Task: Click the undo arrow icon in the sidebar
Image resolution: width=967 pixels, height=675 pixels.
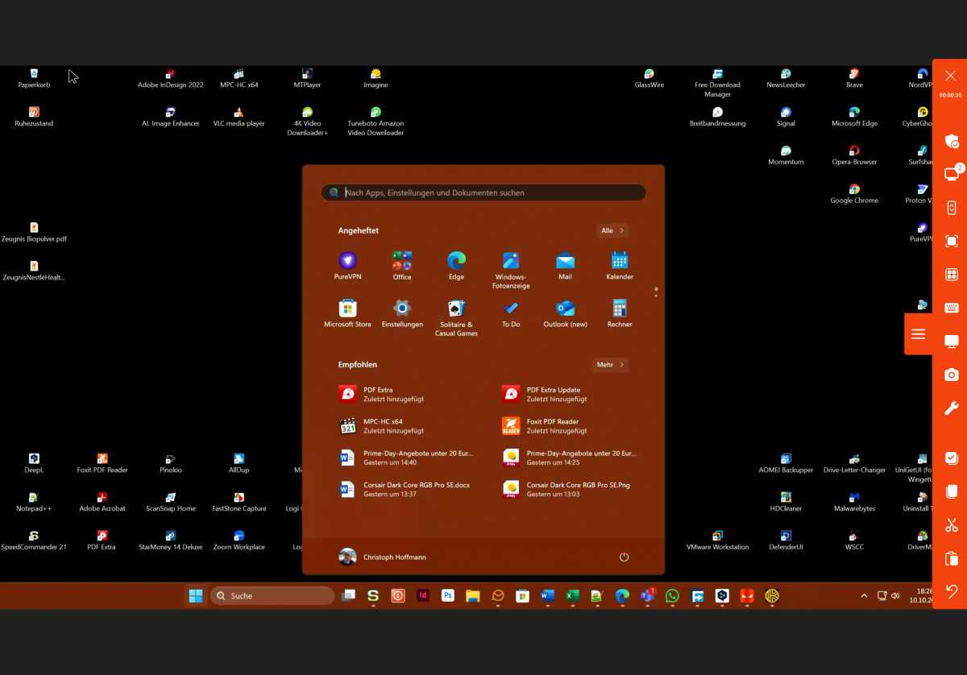Action: (951, 592)
